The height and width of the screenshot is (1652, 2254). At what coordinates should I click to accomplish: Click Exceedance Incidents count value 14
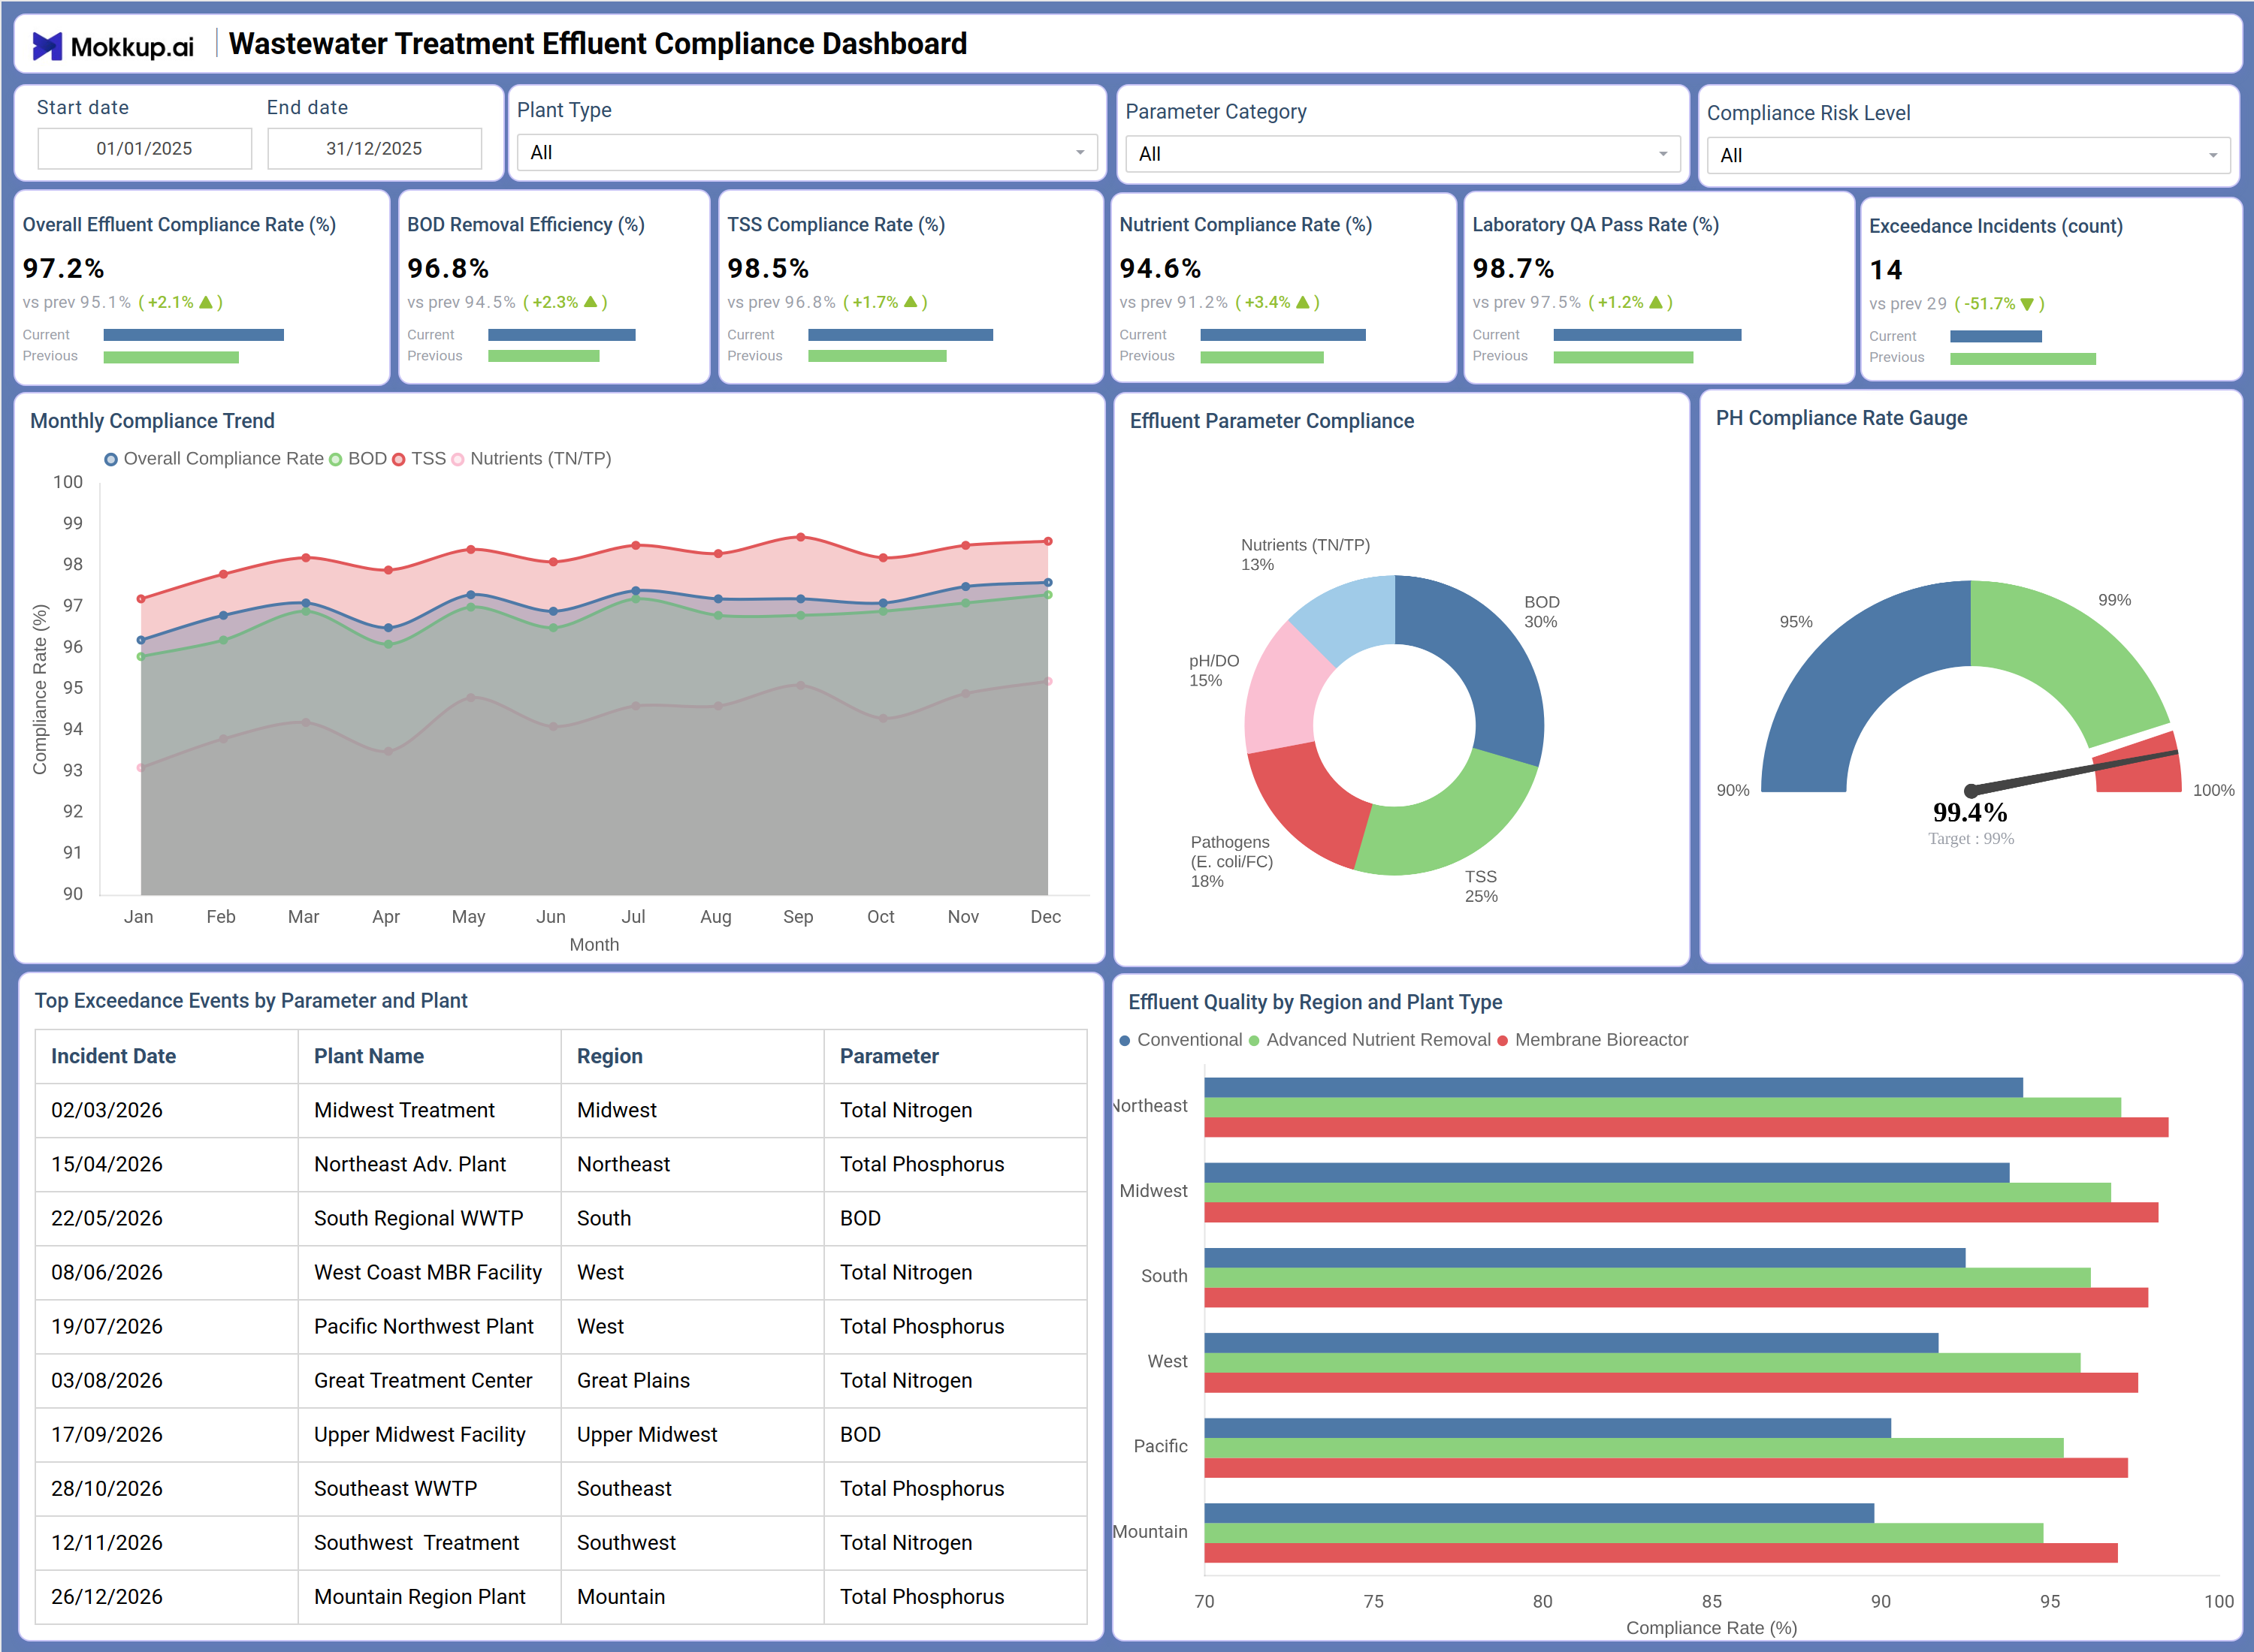1886,270
